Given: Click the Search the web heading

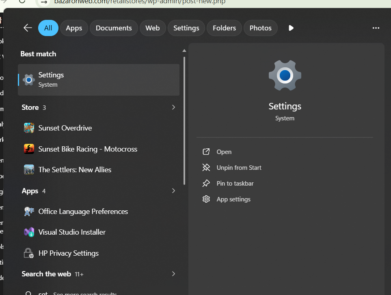Looking at the screenshot, I should [x=46, y=274].
